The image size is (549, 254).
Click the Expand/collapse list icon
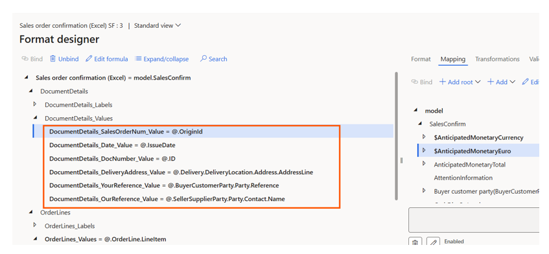[138, 59]
